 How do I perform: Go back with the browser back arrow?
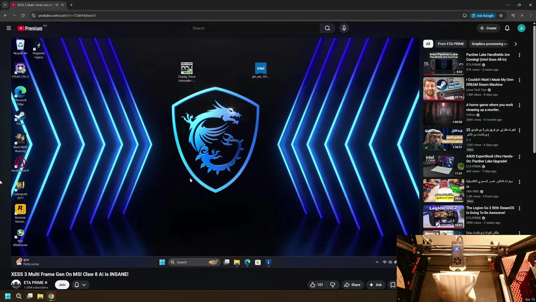point(5,16)
